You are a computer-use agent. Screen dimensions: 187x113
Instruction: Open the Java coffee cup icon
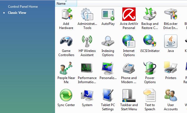(x=171, y=41)
